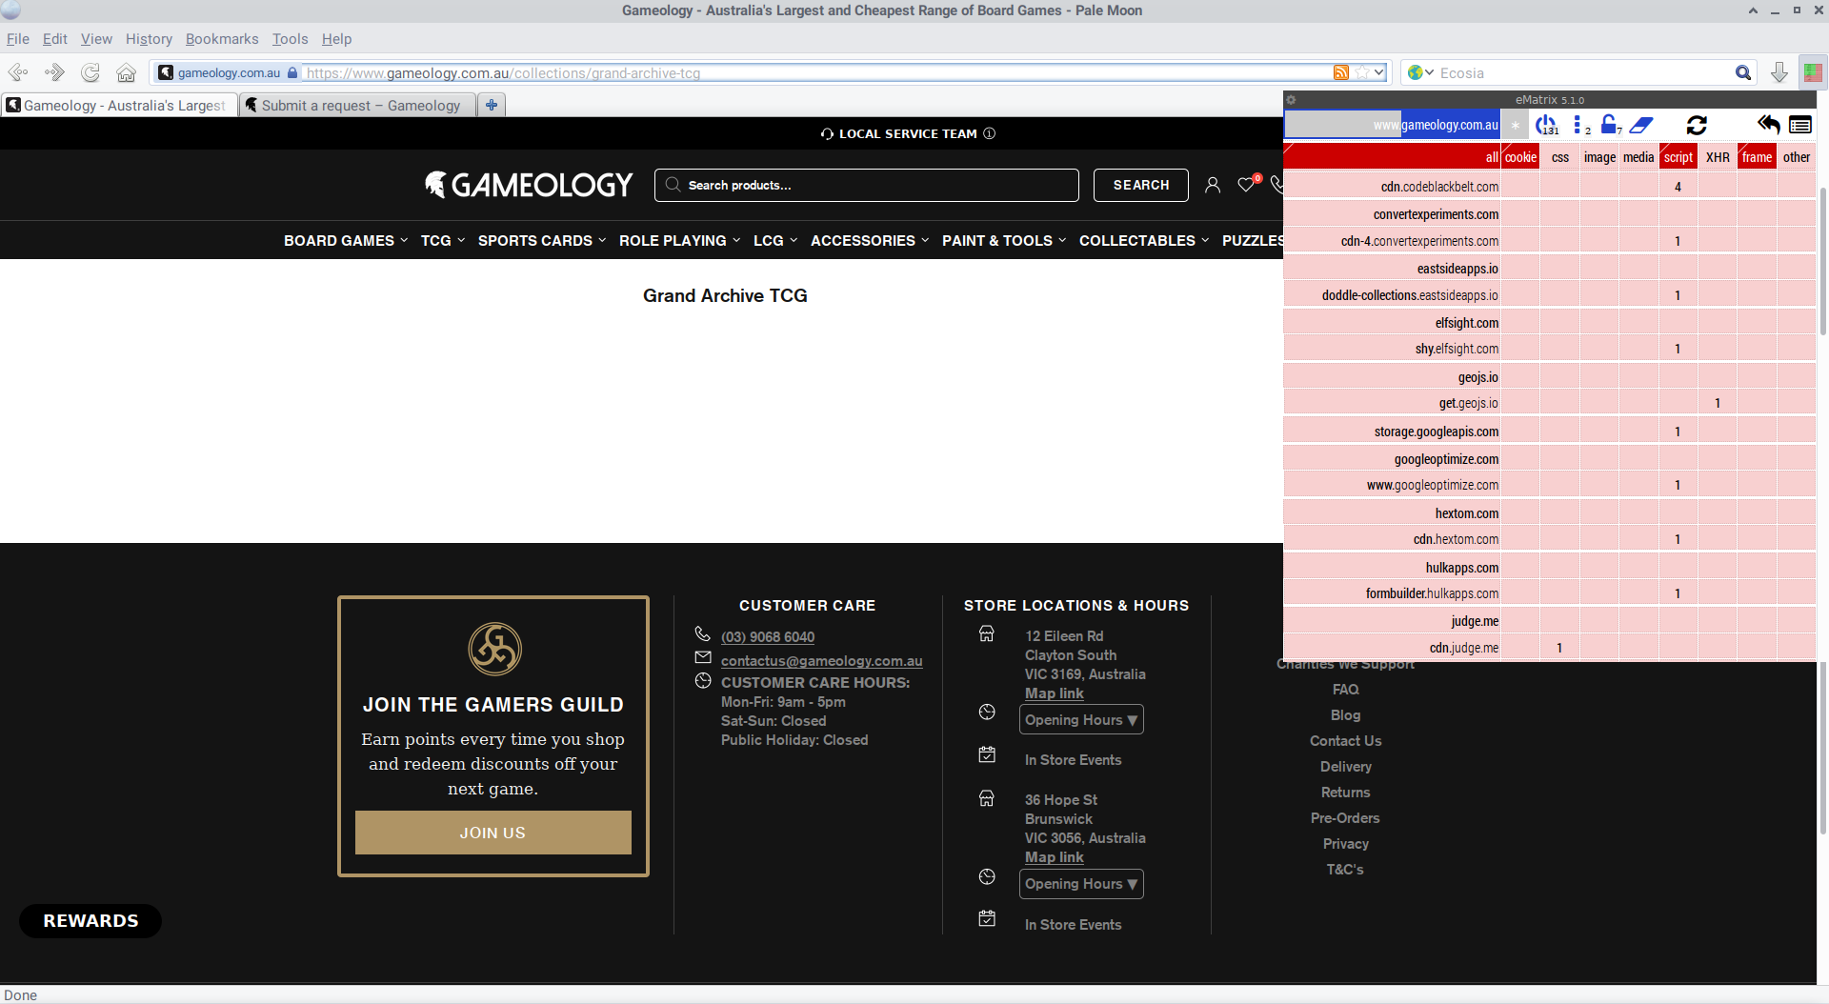This screenshot has height=1004, width=1829.
Task: Expand Opening Hours for Clayton South store
Action: pyautogui.click(x=1080, y=720)
